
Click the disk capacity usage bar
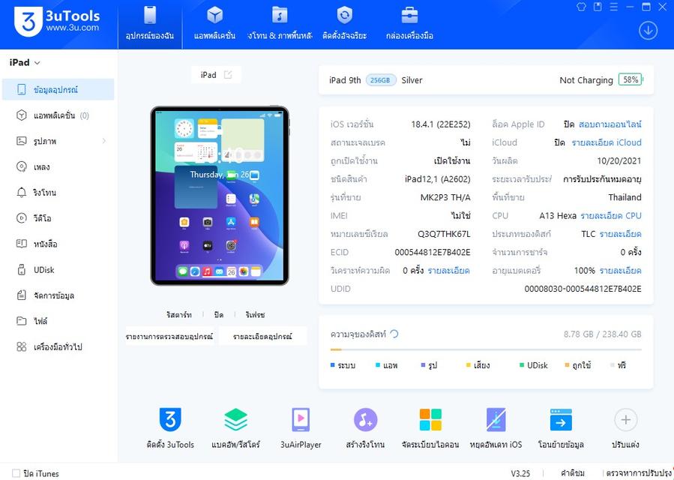click(x=486, y=349)
